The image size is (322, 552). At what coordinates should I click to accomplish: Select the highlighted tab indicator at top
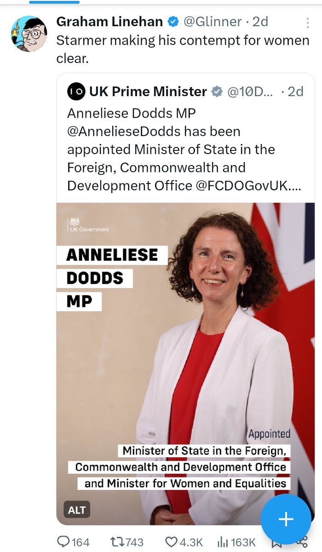[x=54, y=2]
